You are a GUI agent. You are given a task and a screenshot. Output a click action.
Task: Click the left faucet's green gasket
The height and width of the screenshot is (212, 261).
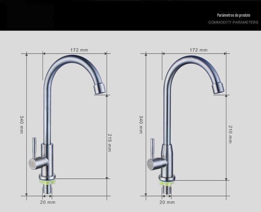point(47,181)
